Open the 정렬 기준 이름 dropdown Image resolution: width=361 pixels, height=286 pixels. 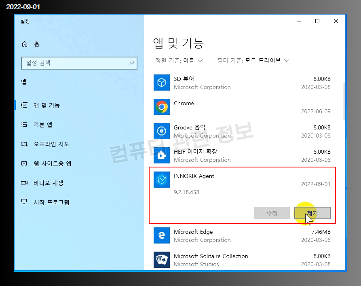[179, 61]
